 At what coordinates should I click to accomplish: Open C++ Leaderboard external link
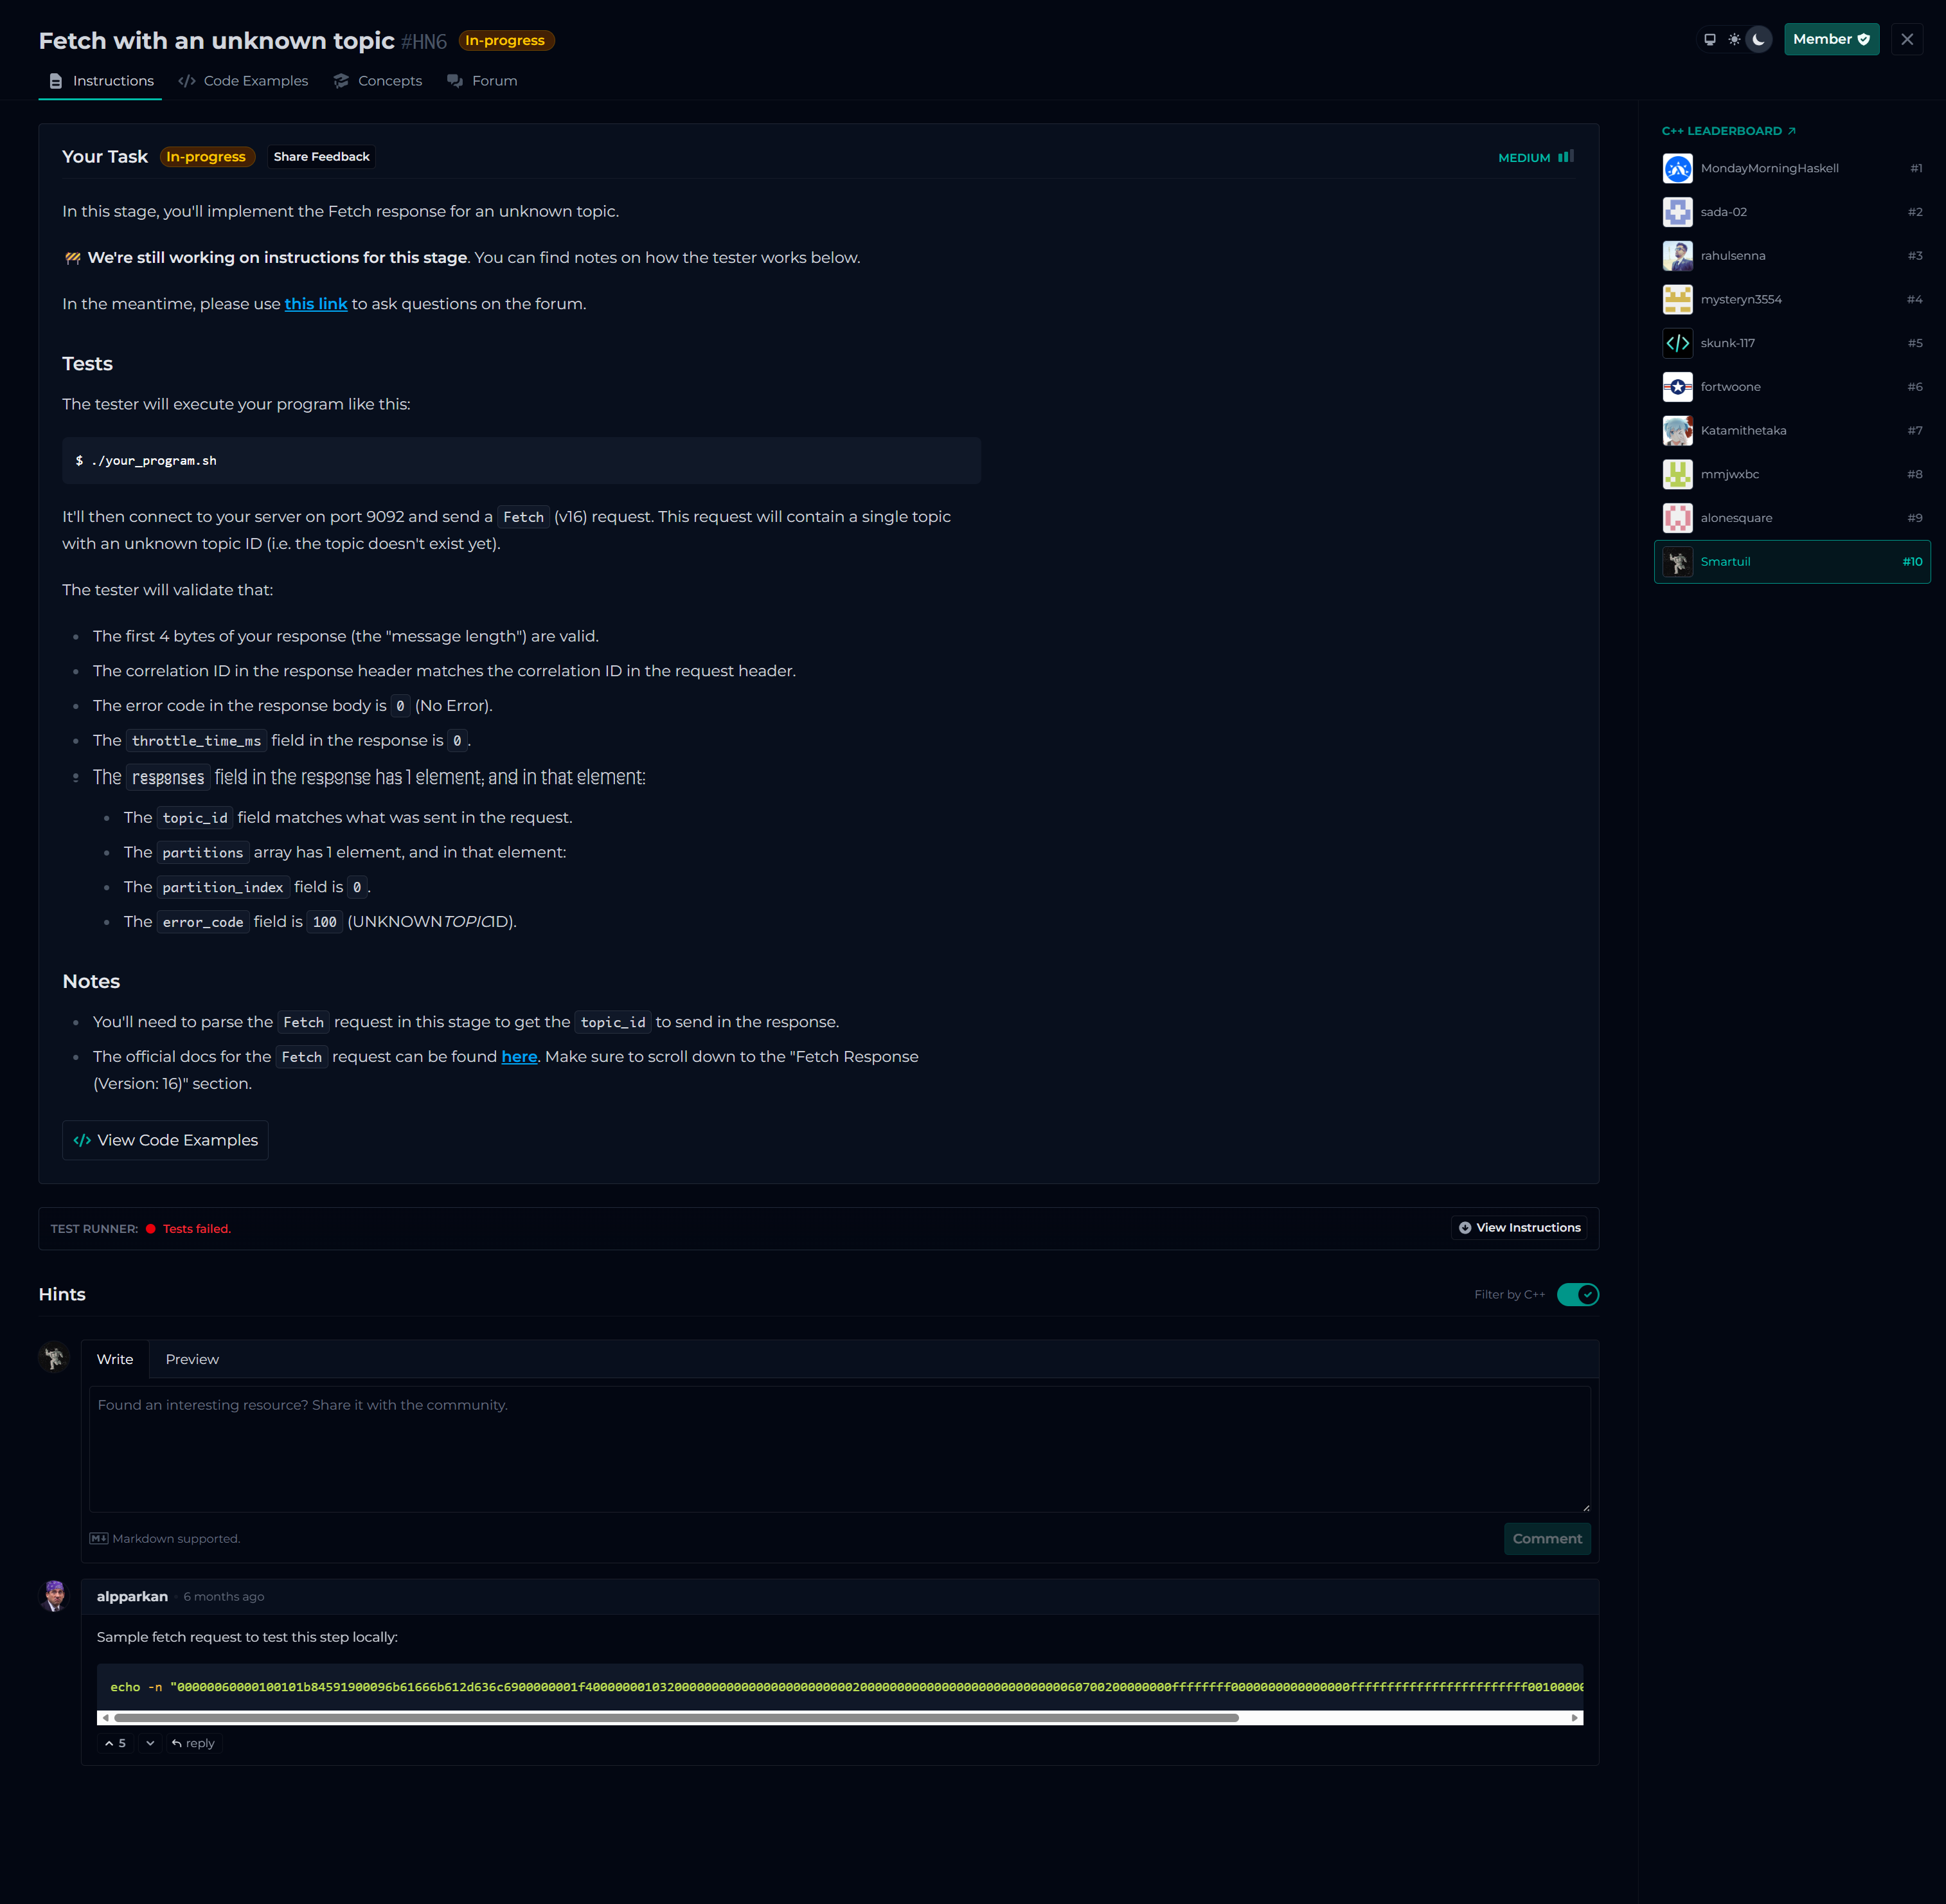pyautogui.click(x=1728, y=131)
